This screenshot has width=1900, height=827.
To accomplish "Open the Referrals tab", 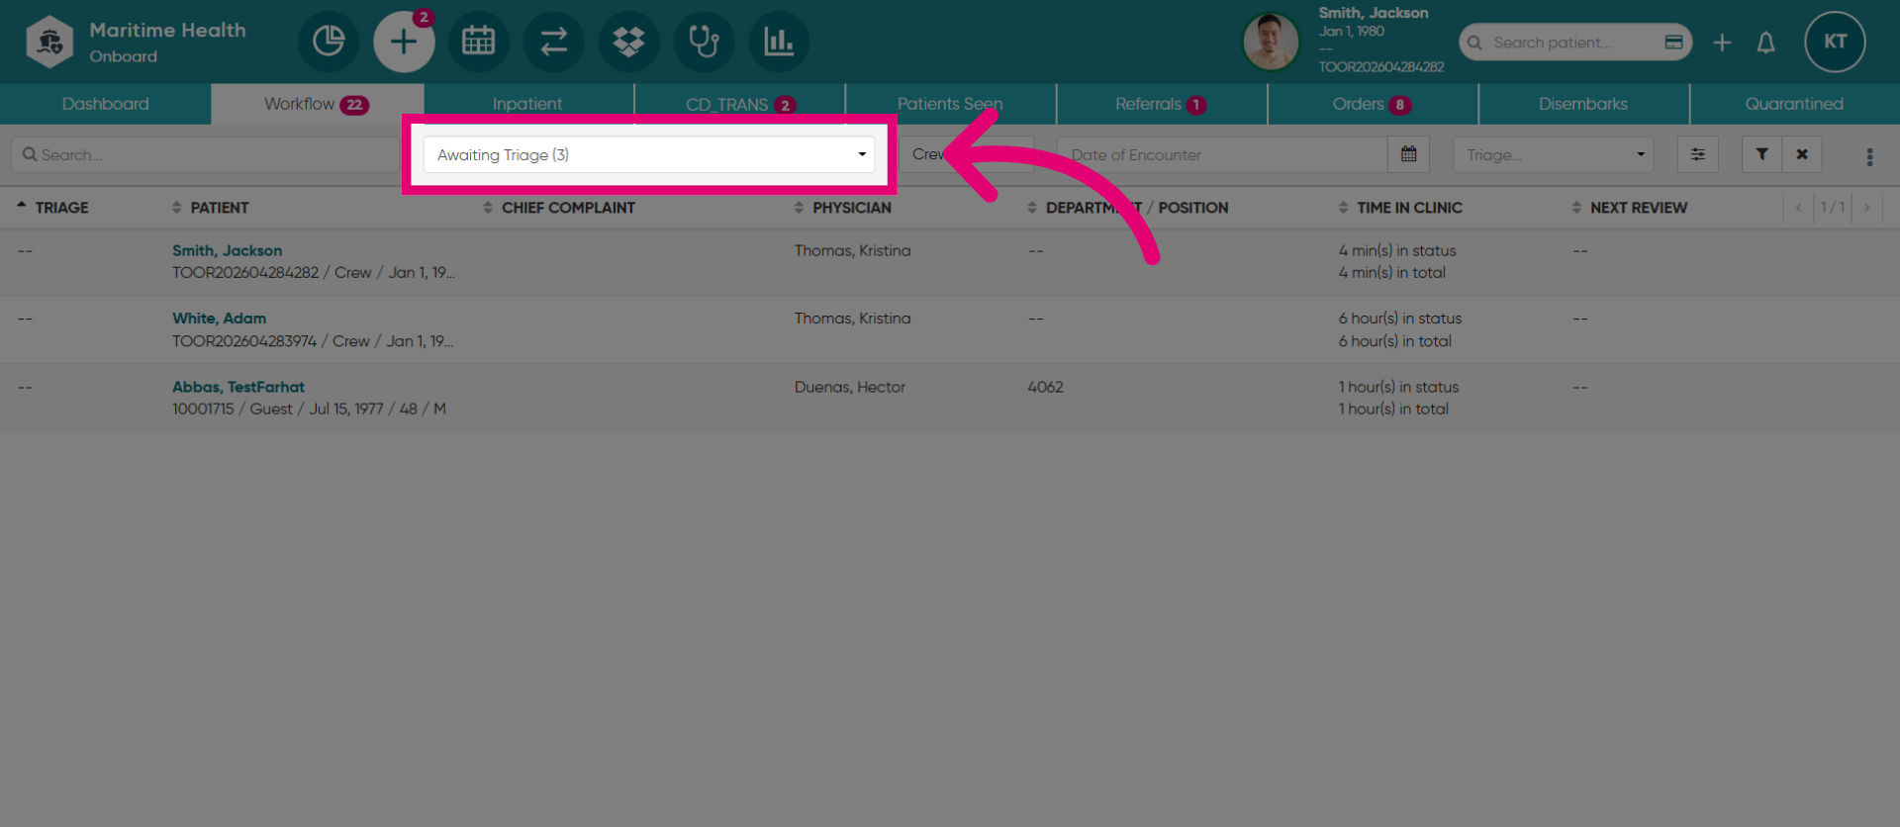I will click(1161, 104).
